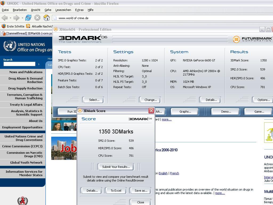Click the Futuremark Corporation logo
The image size is (273, 205).
(x=253, y=39)
